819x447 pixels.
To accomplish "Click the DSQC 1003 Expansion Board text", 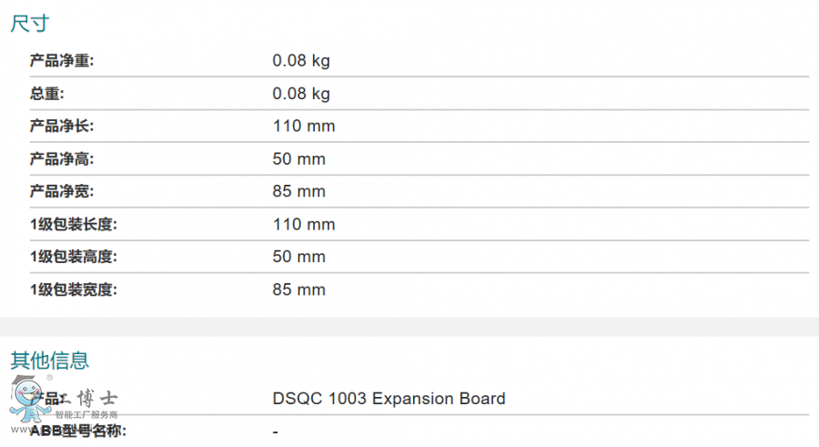I will pos(389,399).
